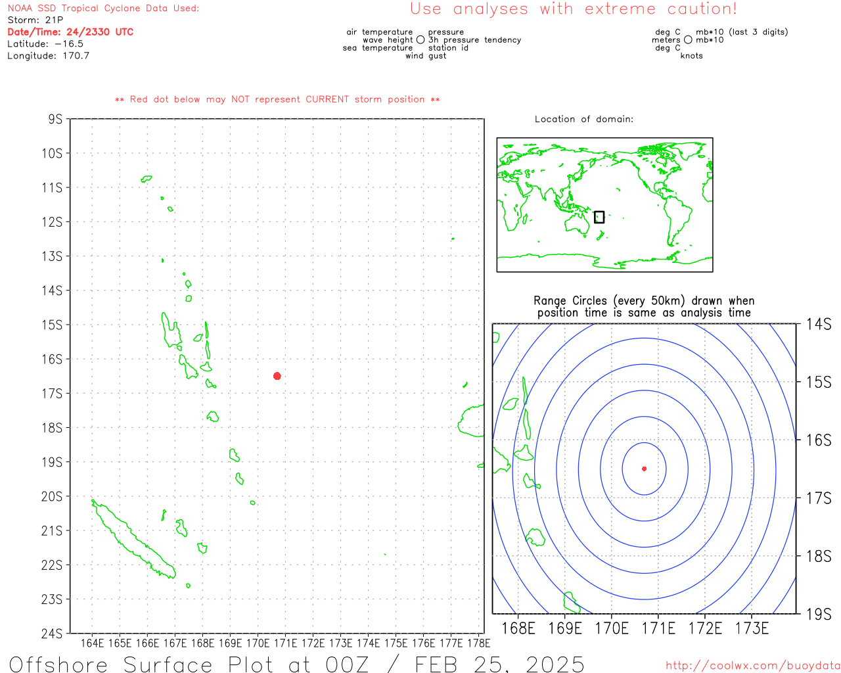The width and height of the screenshot is (841, 673).
Task: Click the 'station id' legend label
Action: coord(448,48)
